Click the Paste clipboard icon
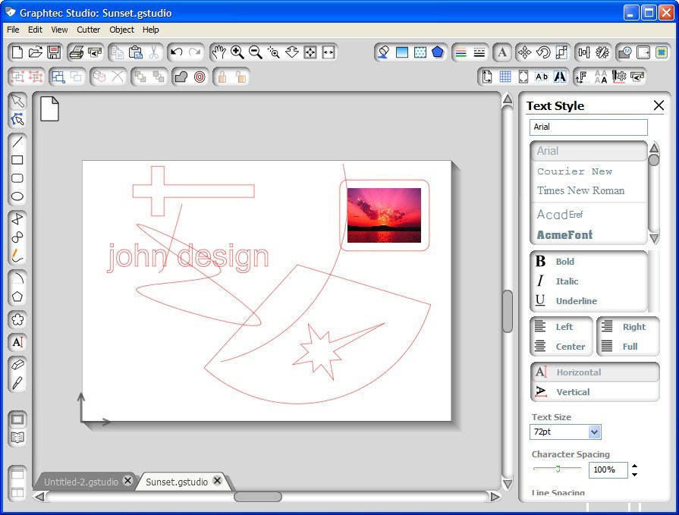679x515 pixels. [136, 52]
